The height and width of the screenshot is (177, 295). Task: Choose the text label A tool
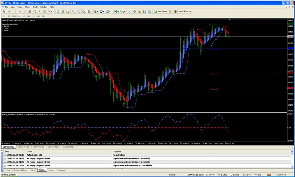click(x=40, y=11)
